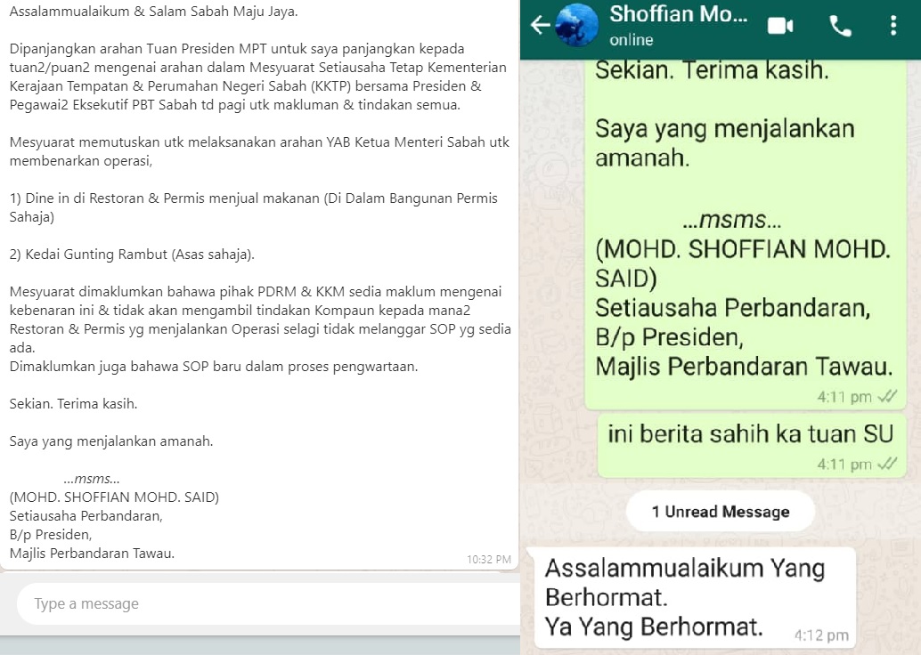Jump to the 1 Unread Message marker
Viewport: 921px width, 655px height.
click(720, 512)
